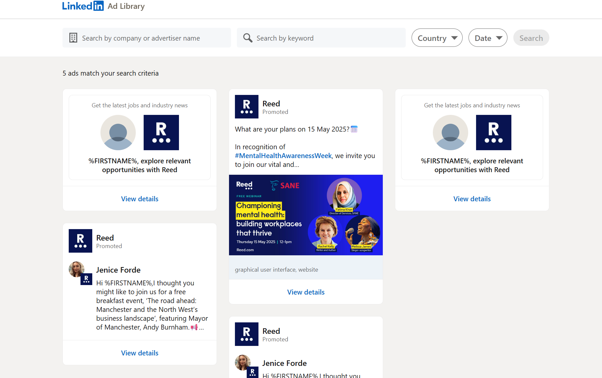This screenshot has width=602, height=378.
Task: Click the default avatar in the top-right ad card
Action: (451, 133)
